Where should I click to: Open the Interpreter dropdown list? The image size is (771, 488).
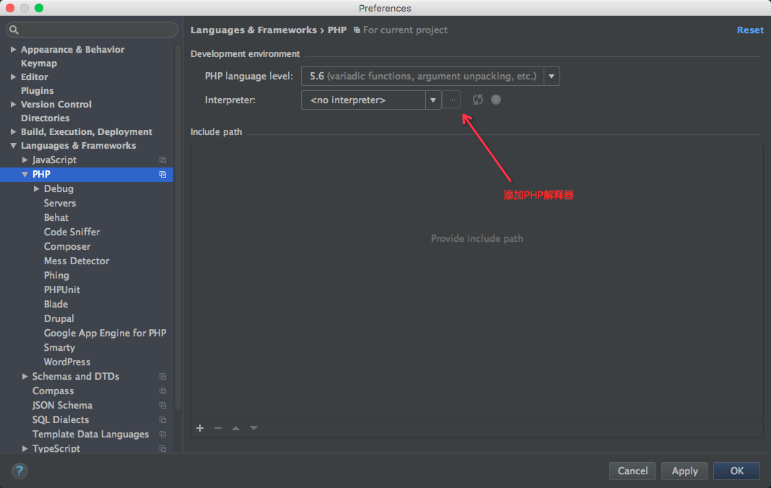pyautogui.click(x=433, y=100)
